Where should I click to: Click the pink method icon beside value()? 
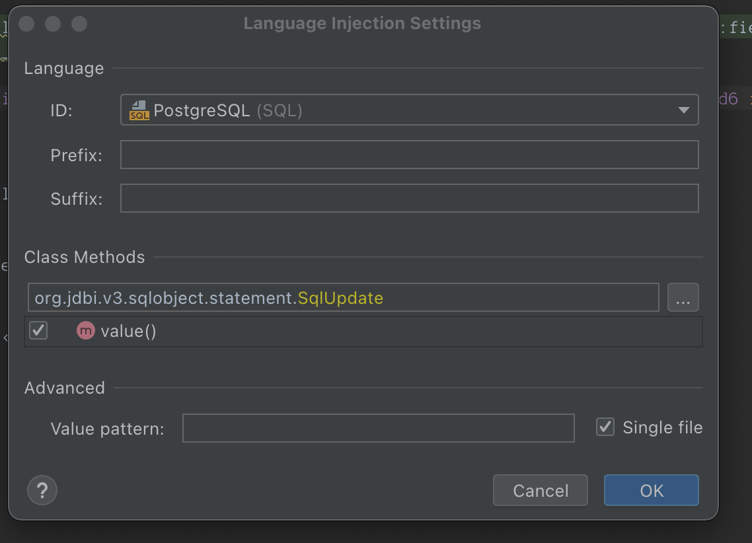point(86,331)
